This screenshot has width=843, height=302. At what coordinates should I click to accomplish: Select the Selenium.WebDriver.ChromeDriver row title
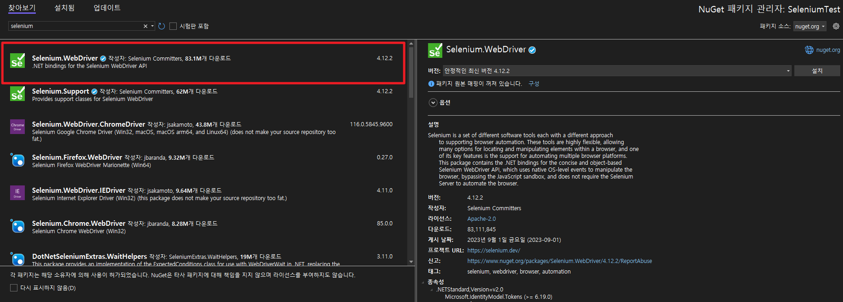89,124
